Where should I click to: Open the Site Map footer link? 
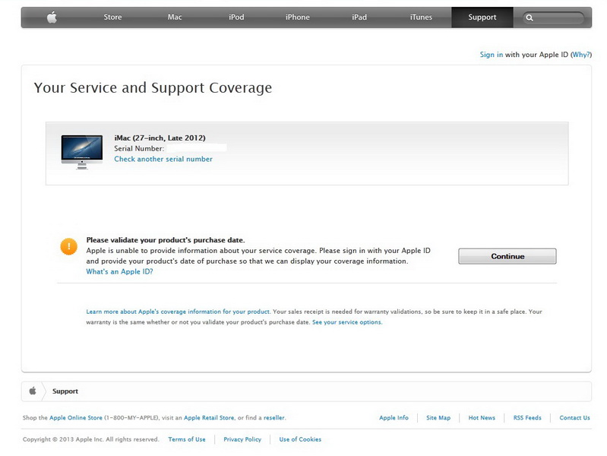[438, 418]
